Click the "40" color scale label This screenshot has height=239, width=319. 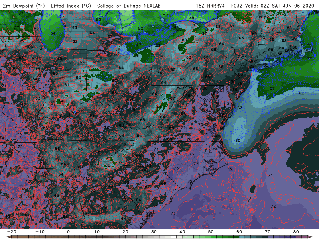coord(182,232)
